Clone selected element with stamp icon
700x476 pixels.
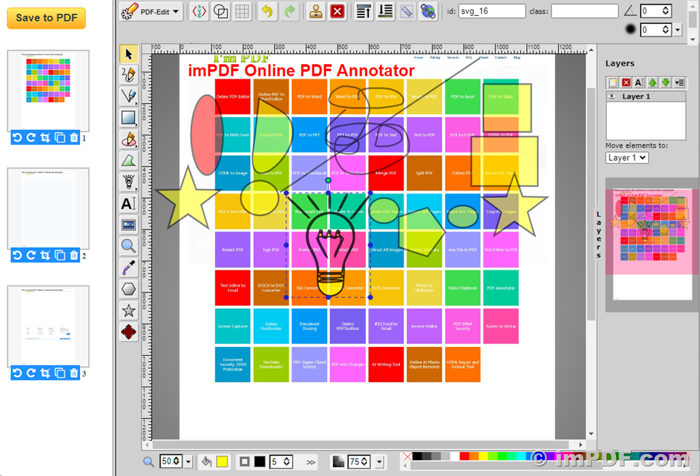pos(316,11)
